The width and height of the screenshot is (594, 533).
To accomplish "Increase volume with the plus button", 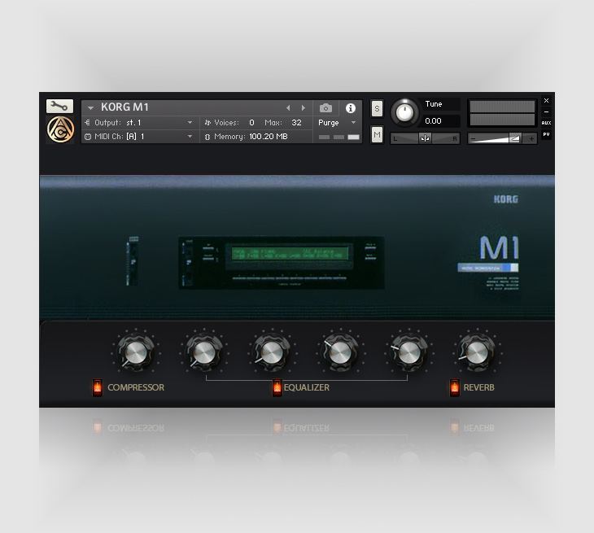I will (x=531, y=139).
